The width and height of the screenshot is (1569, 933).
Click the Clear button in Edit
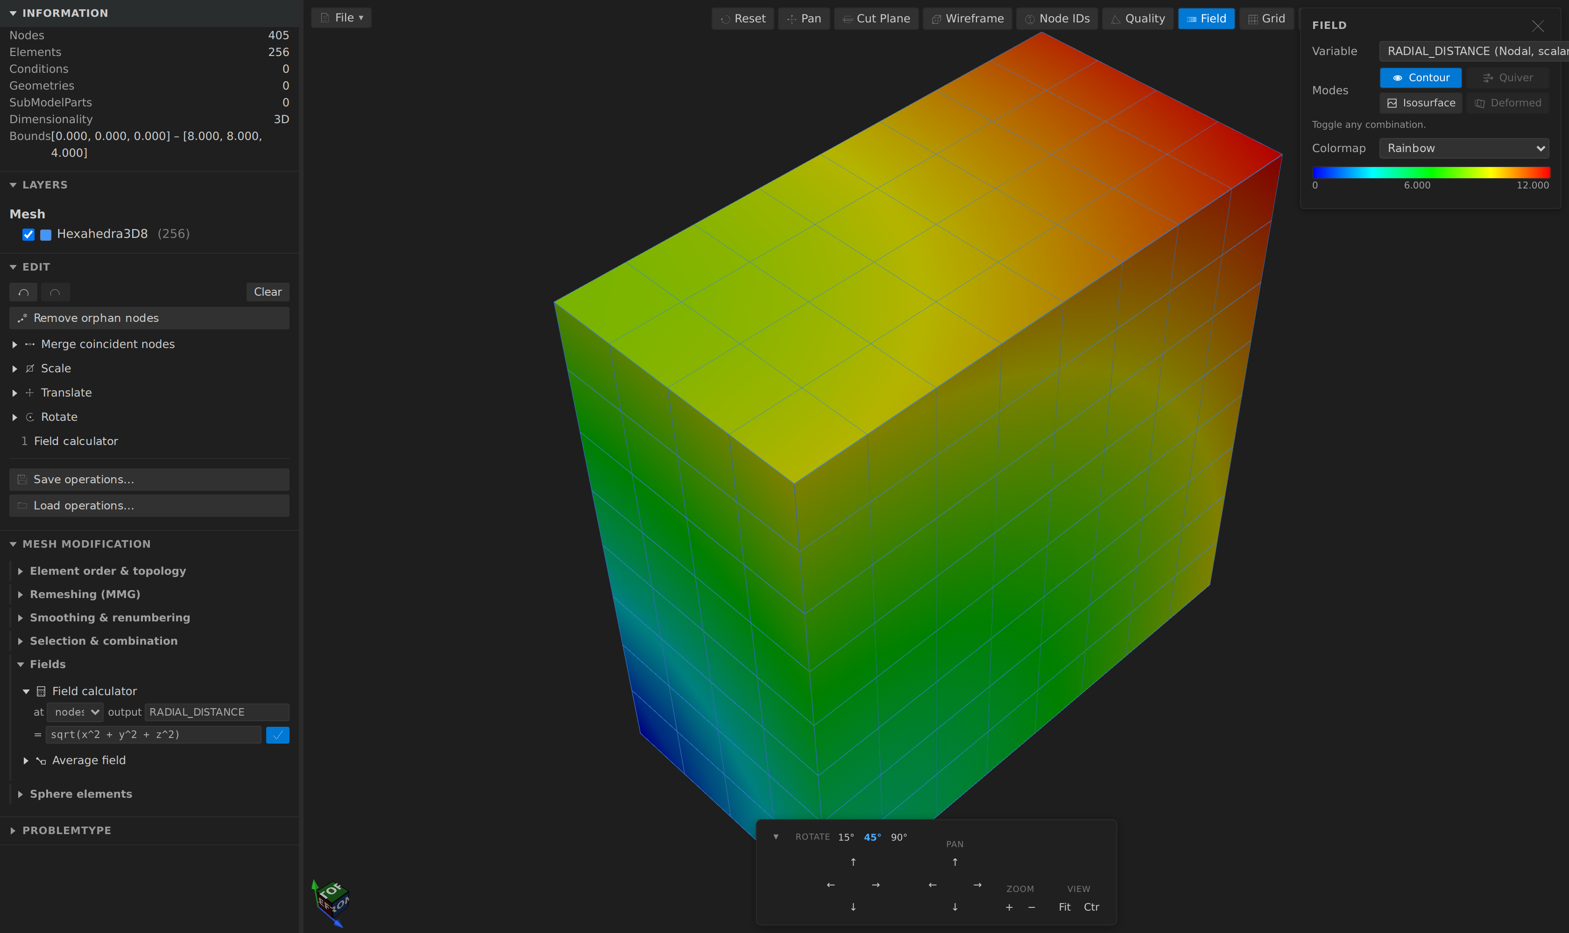click(268, 292)
